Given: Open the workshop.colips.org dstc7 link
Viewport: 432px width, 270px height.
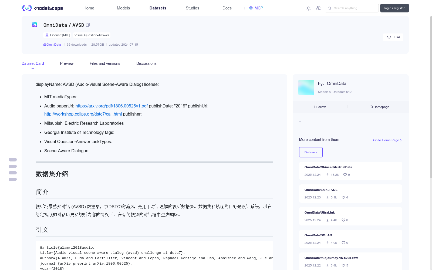Looking at the screenshot, I should [83, 114].
